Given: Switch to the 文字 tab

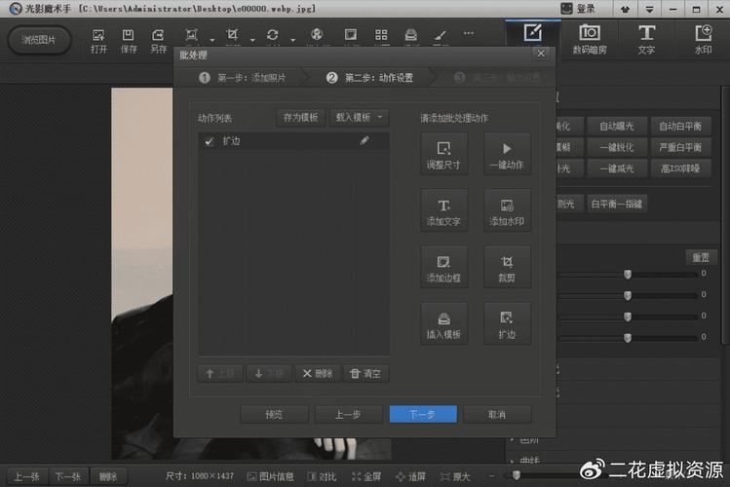Looking at the screenshot, I should pyautogui.click(x=646, y=40).
